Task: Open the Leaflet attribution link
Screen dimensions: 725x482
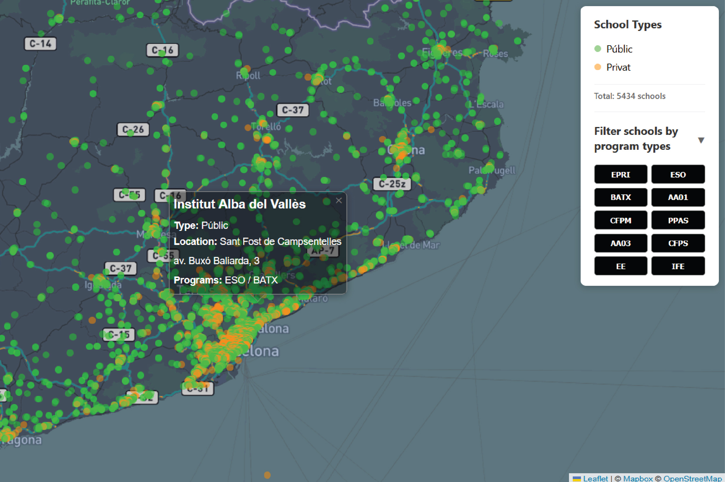Action: click(x=595, y=478)
